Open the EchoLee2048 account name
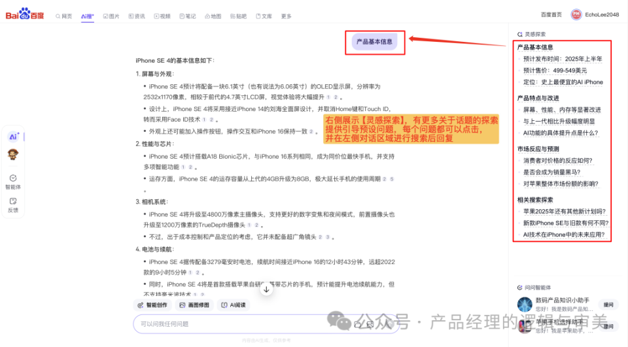This screenshot has width=628, height=347. pyautogui.click(x=602, y=15)
